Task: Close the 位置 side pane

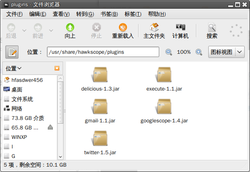Action: tap(57, 68)
